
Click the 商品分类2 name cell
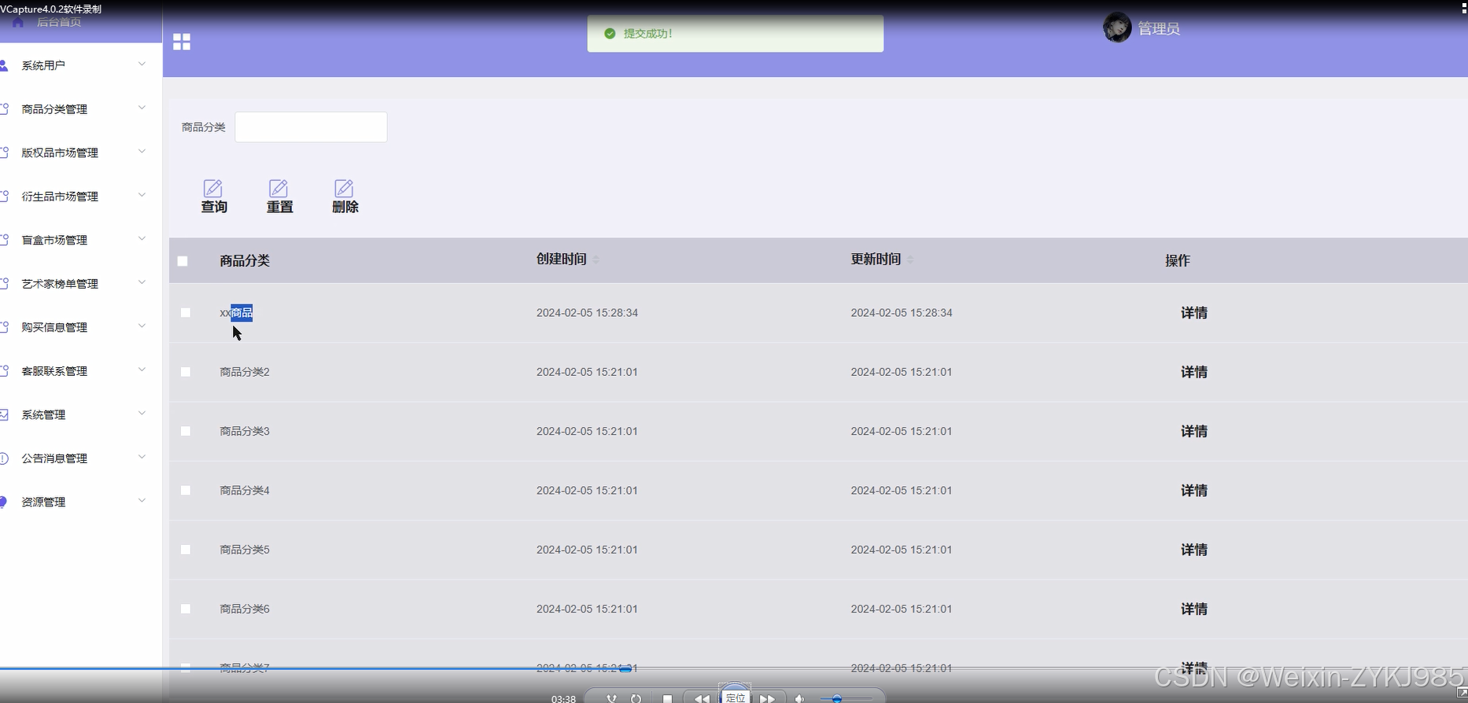click(x=245, y=372)
